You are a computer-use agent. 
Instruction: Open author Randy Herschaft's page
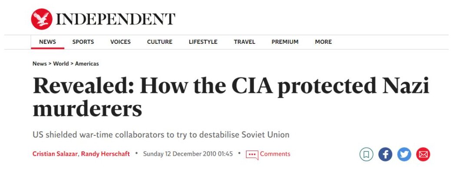(105, 154)
